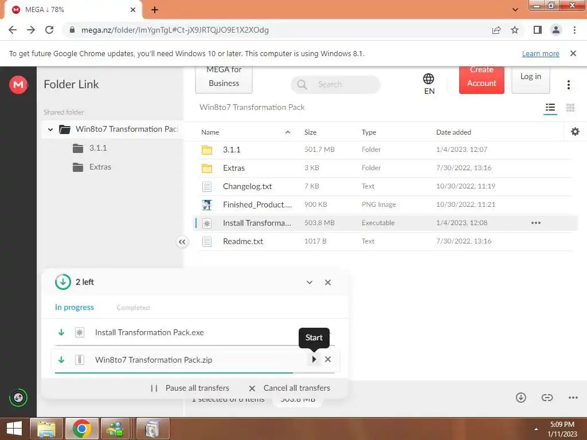Click the zip transfer progress bar
This screenshot has height=440, width=587.
195,372
